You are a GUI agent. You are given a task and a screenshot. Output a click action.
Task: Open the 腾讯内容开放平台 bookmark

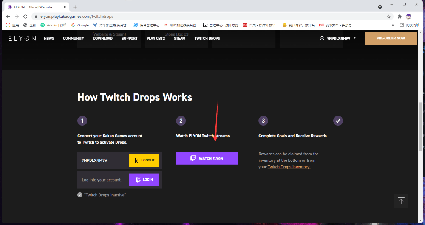click(x=299, y=25)
